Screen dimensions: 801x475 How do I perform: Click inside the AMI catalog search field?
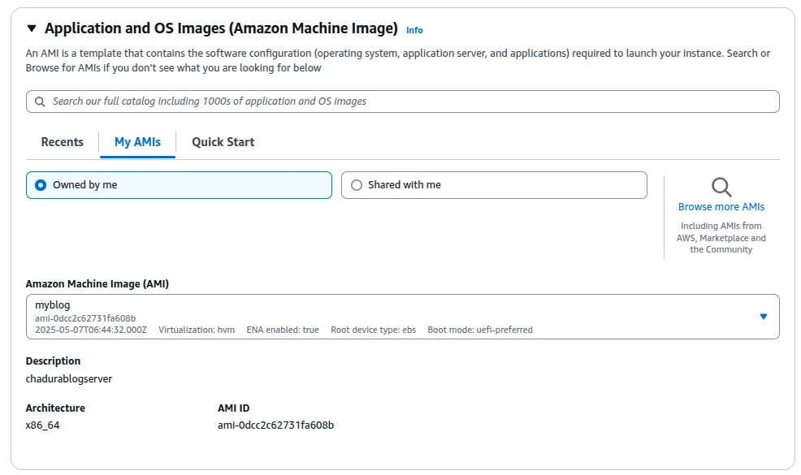click(x=325, y=101)
